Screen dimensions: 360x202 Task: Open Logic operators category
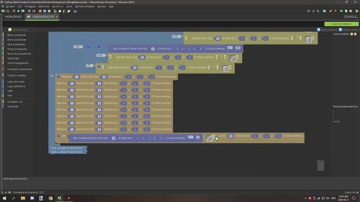click(16, 86)
